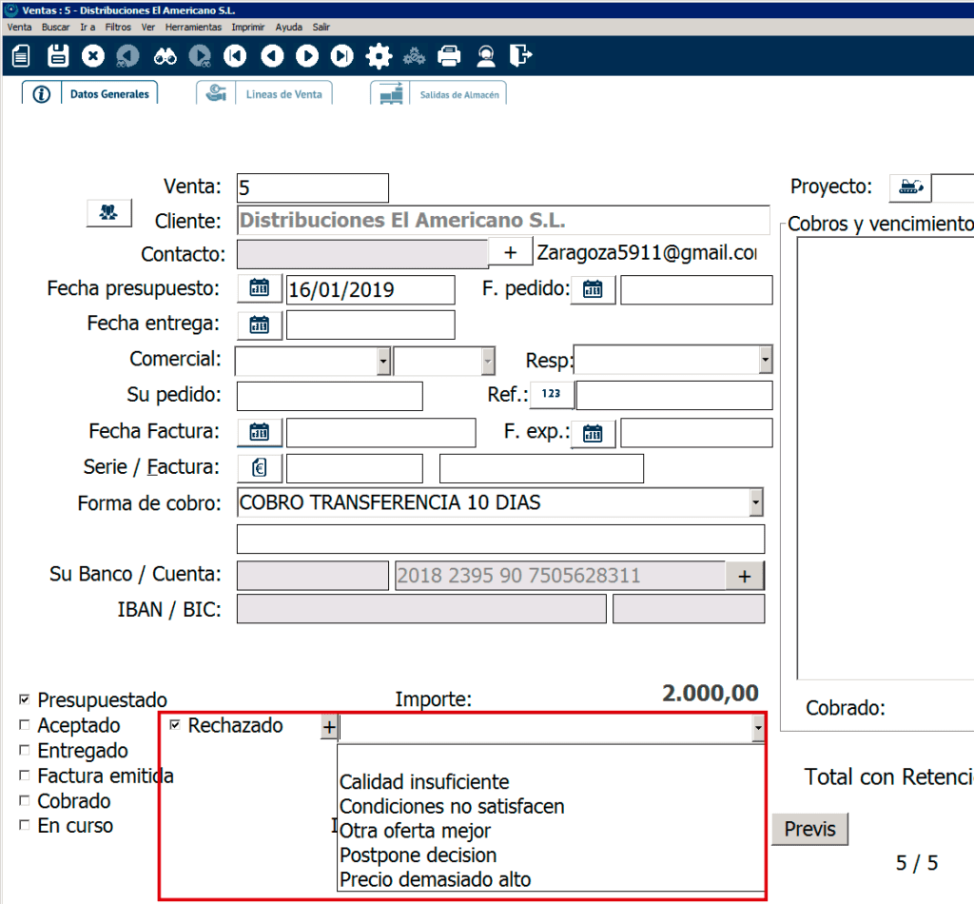Click the client lookup people icon
Viewport: 974px width, 904px height.
pyautogui.click(x=108, y=213)
